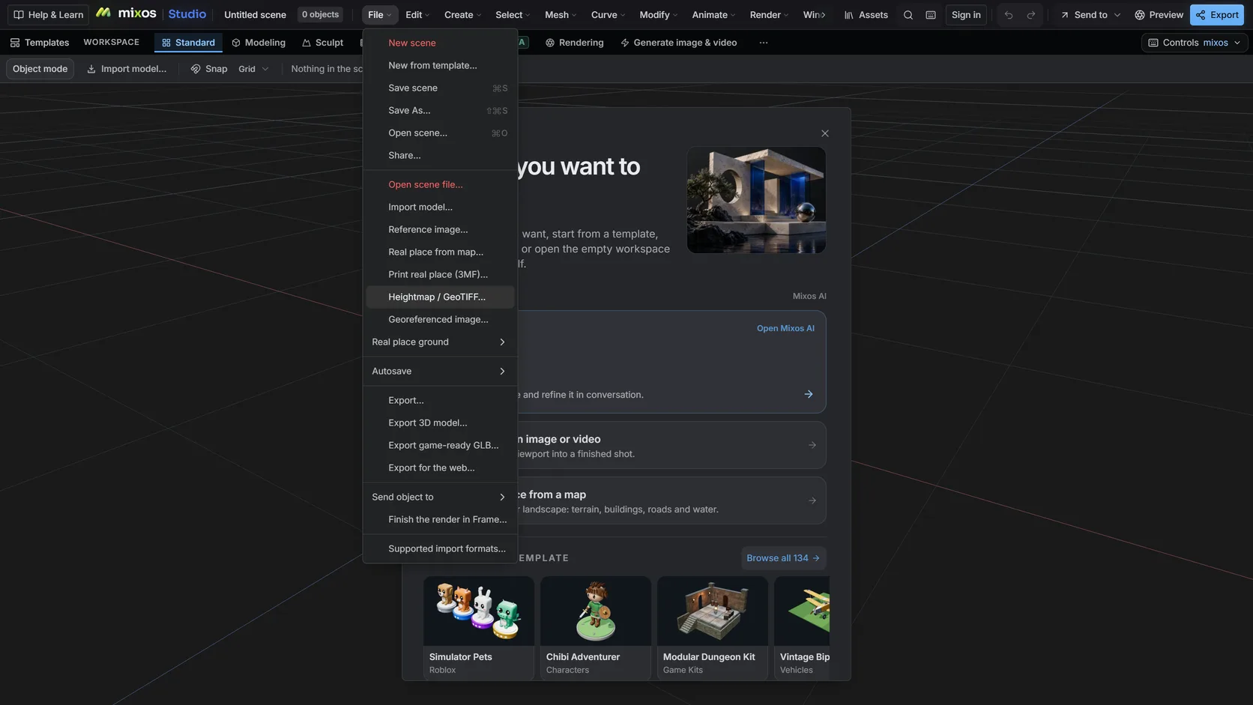Select Supported import formats... entry
Viewport: 1253px width, 705px height.
click(x=439, y=548)
